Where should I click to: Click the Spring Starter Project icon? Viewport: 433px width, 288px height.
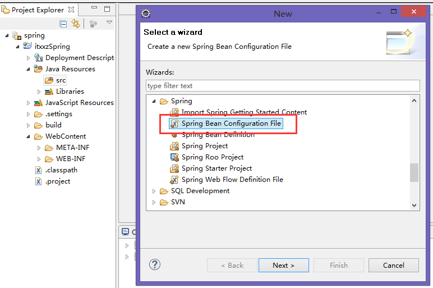pyautogui.click(x=174, y=168)
